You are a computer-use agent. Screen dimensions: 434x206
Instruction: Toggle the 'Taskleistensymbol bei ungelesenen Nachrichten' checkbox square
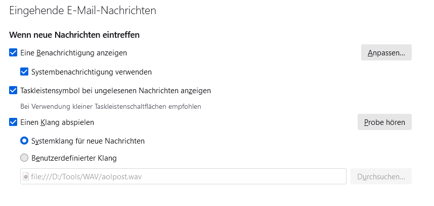point(13,91)
